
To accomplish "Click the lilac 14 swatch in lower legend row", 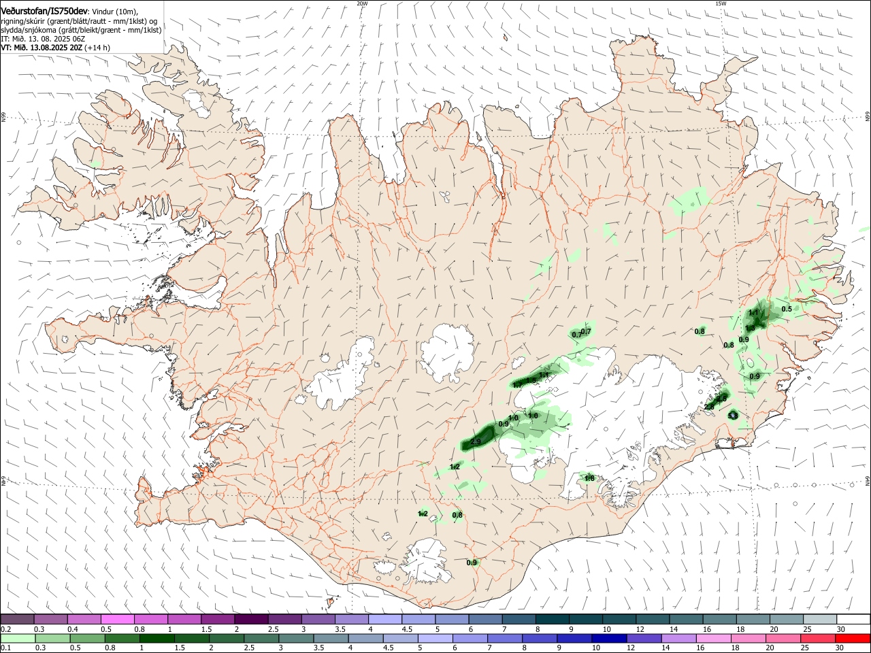I will click(678, 638).
